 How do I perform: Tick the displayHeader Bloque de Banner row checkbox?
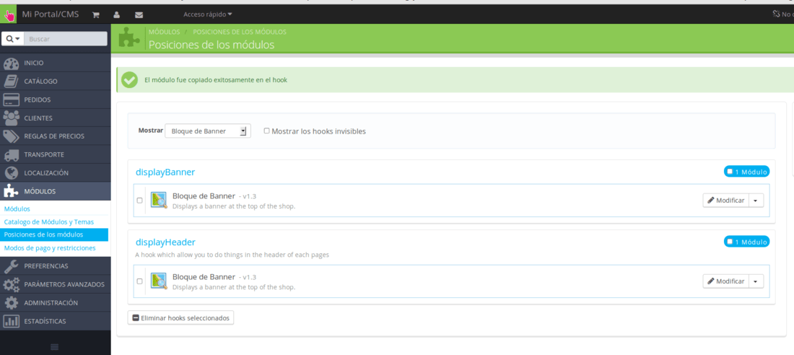(x=140, y=281)
